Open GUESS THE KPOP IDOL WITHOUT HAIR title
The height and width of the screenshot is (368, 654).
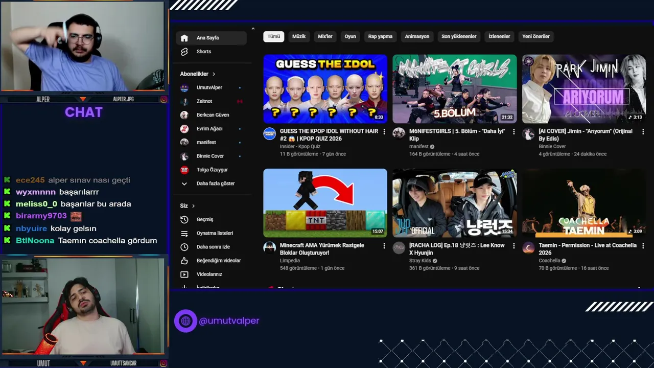[x=329, y=135]
